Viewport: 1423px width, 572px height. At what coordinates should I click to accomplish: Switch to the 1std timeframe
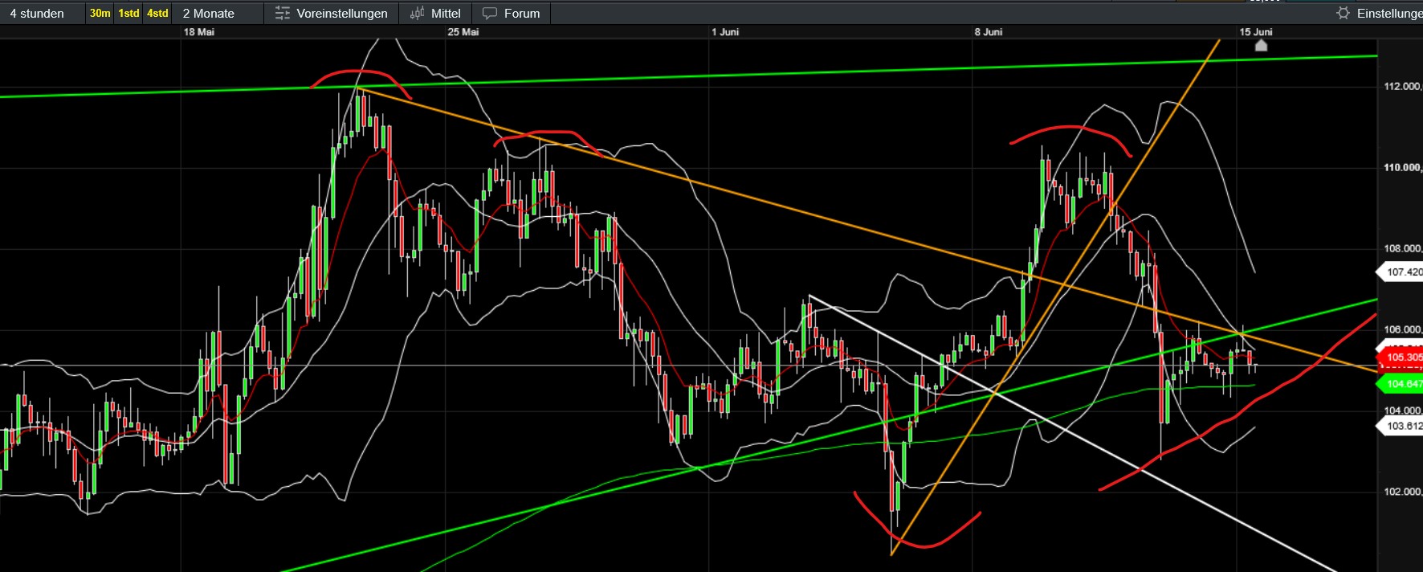[128, 14]
